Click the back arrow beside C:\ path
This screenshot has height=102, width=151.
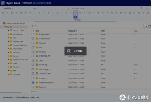32,26
